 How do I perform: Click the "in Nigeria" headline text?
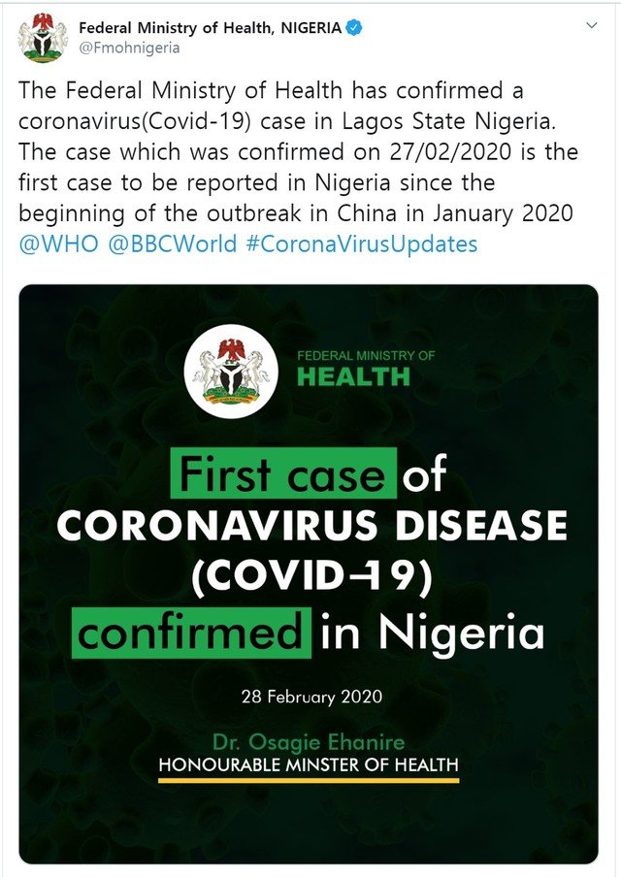tap(432, 633)
